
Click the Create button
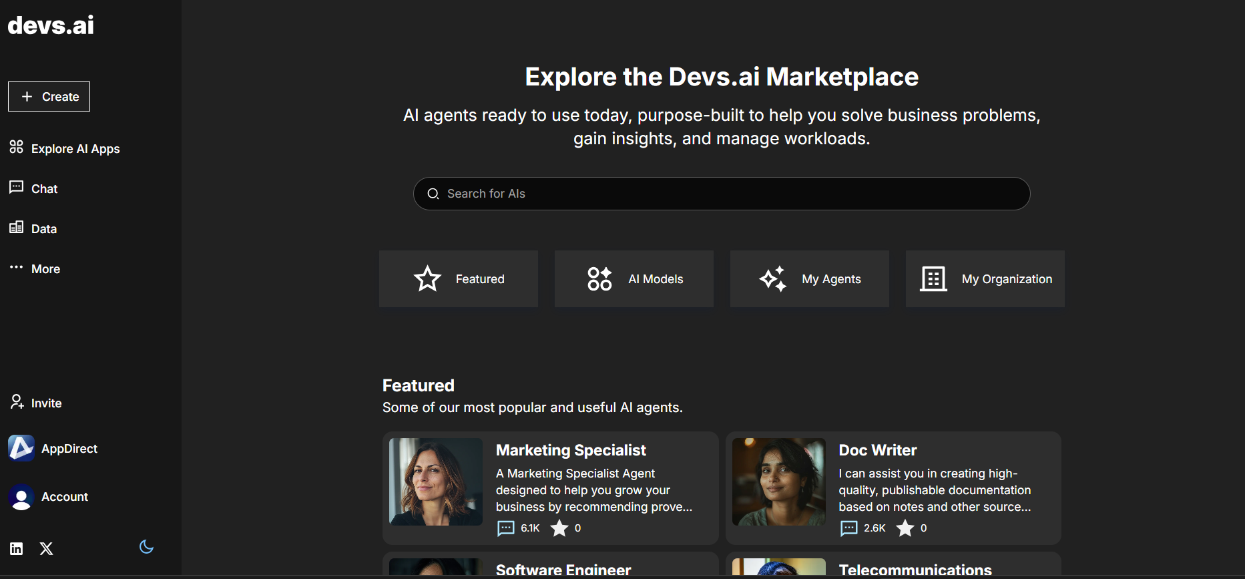[x=49, y=97]
